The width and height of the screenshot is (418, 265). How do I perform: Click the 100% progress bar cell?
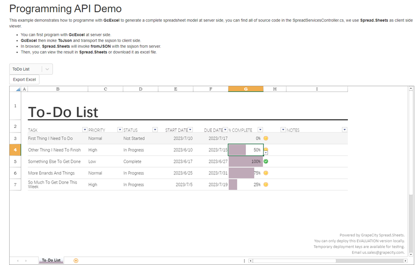[x=246, y=161]
